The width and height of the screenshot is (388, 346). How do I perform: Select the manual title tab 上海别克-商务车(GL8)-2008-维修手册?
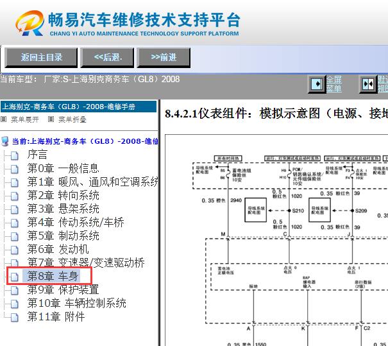click(x=78, y=107)
